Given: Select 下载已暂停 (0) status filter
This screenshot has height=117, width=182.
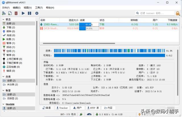Looking at the screenshot, I should (x=18, y=63).
